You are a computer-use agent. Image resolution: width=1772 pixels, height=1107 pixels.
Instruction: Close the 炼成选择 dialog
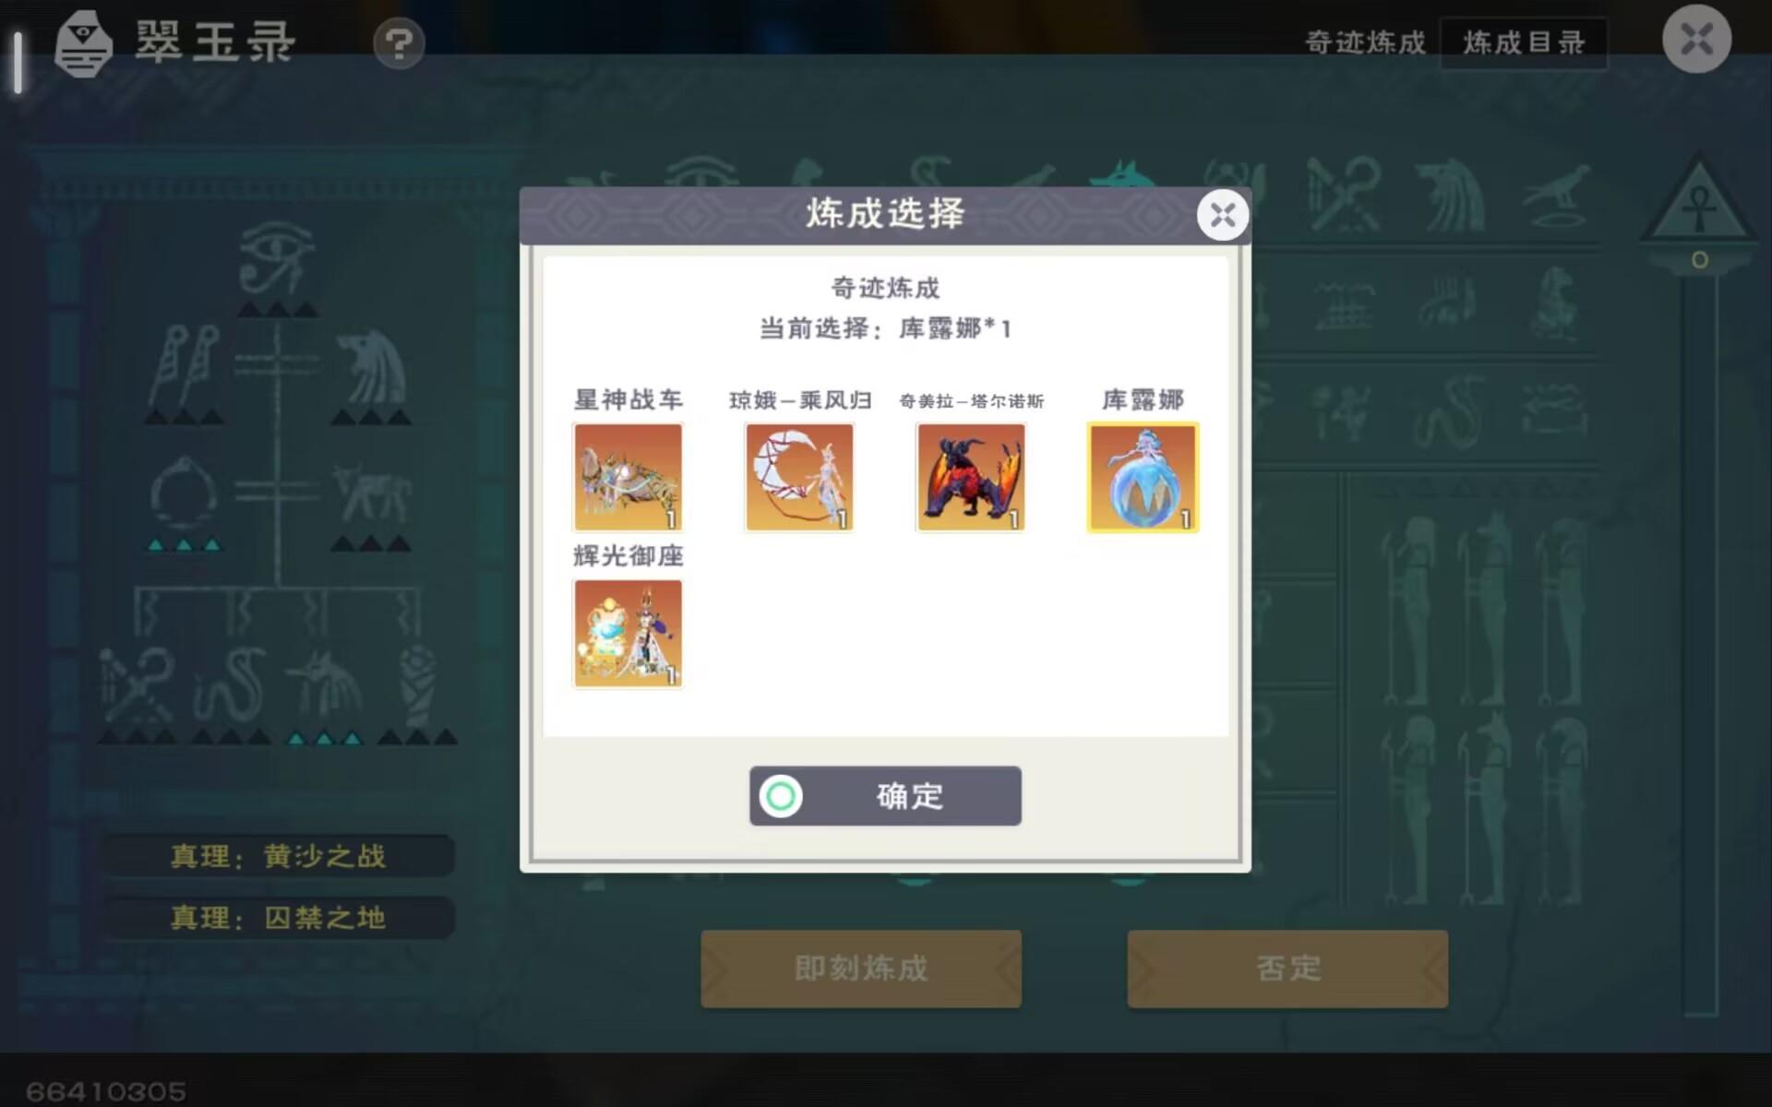(x=1223, y=216)
